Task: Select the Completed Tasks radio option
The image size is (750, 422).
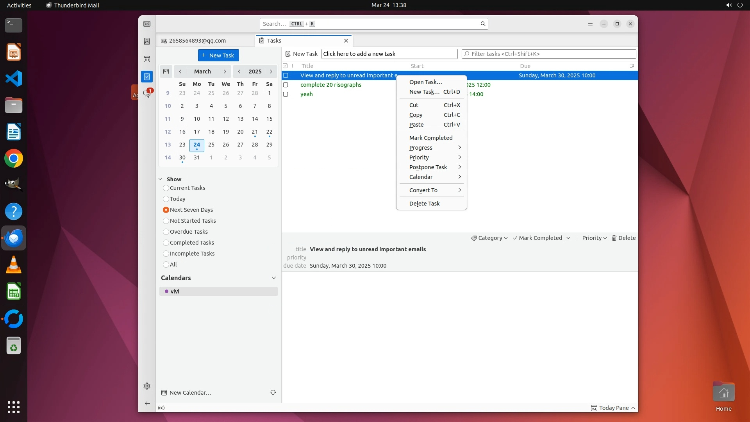Action: [x=166, y=243]
